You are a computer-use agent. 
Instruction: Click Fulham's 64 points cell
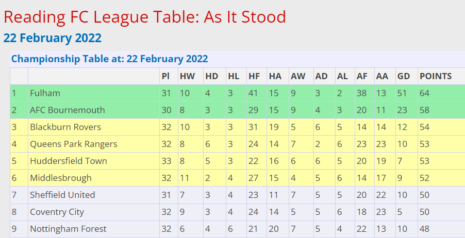425,93
